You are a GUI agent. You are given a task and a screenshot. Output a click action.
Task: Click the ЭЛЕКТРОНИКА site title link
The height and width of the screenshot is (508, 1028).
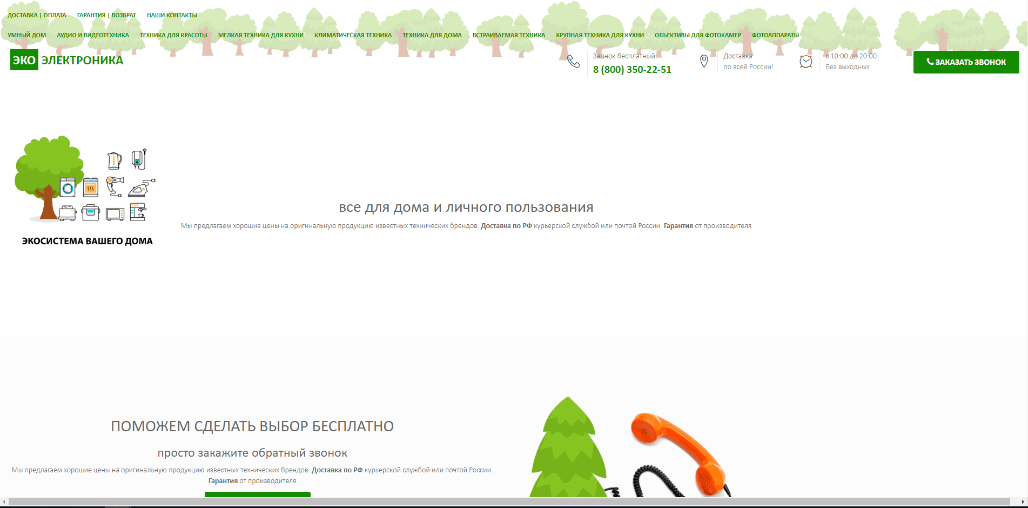pos(82,61)
